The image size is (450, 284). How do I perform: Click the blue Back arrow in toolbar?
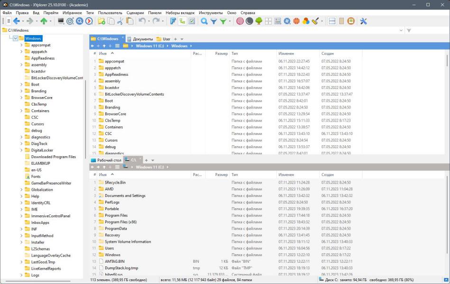point(17,21)
